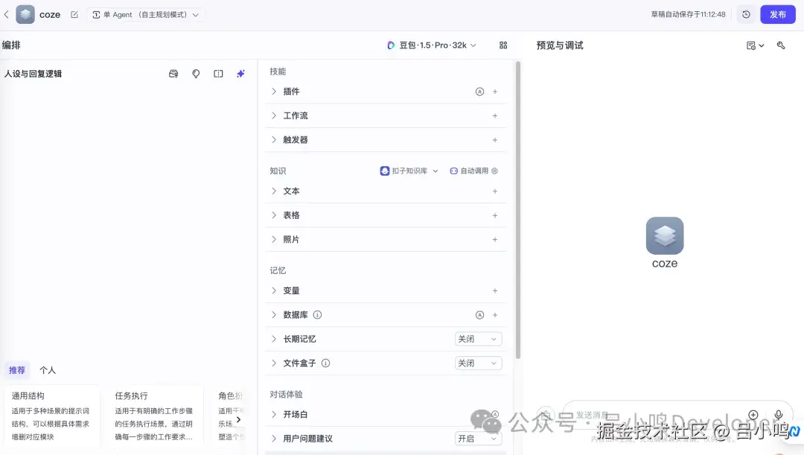
Task: Click into the persona prompt editor area
Action: 128,220
